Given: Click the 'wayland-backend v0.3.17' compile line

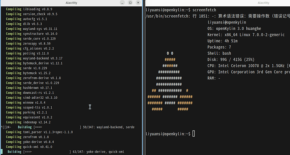Looking at the screenshot, I should pyautogui.click(x=34, y=58).
